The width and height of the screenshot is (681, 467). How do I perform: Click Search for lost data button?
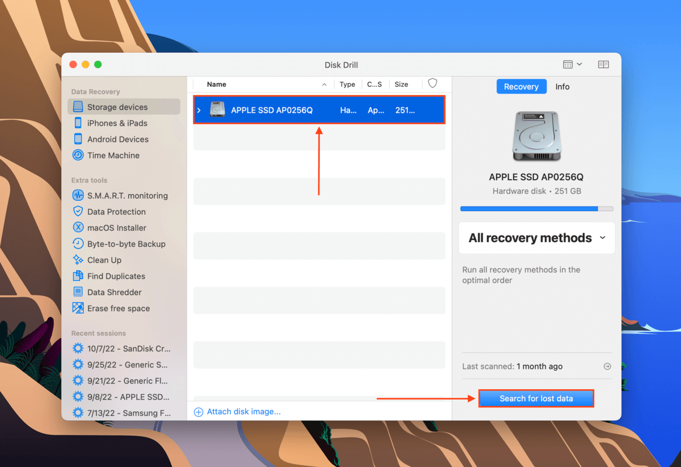(x=536, y=398)
